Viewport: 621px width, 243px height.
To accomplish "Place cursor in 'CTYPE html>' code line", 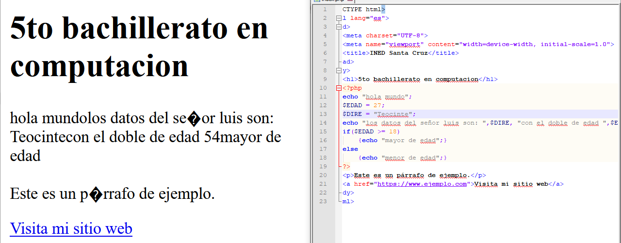I will coord(363,9).
